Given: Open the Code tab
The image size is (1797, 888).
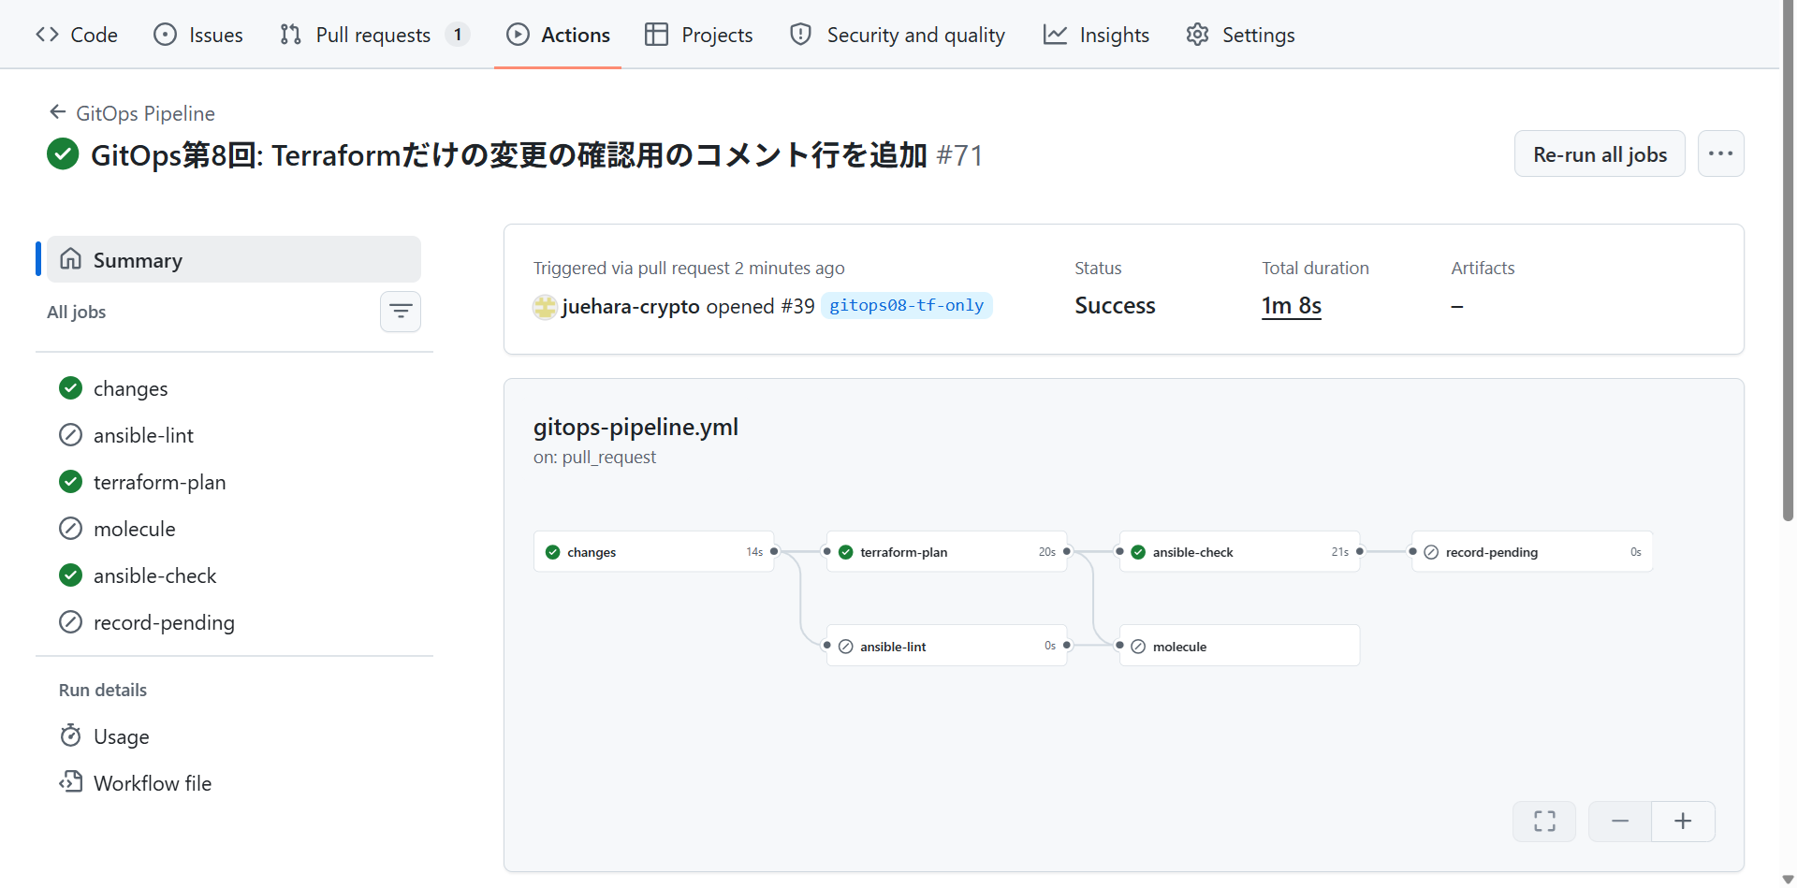Looking at the screenshot, I should point(77,35).
